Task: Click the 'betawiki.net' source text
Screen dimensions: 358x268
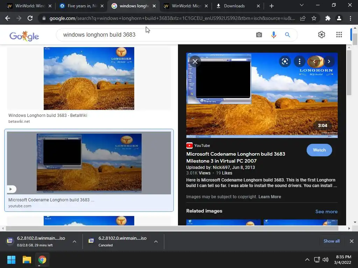Action: click(x=19, y=121)
